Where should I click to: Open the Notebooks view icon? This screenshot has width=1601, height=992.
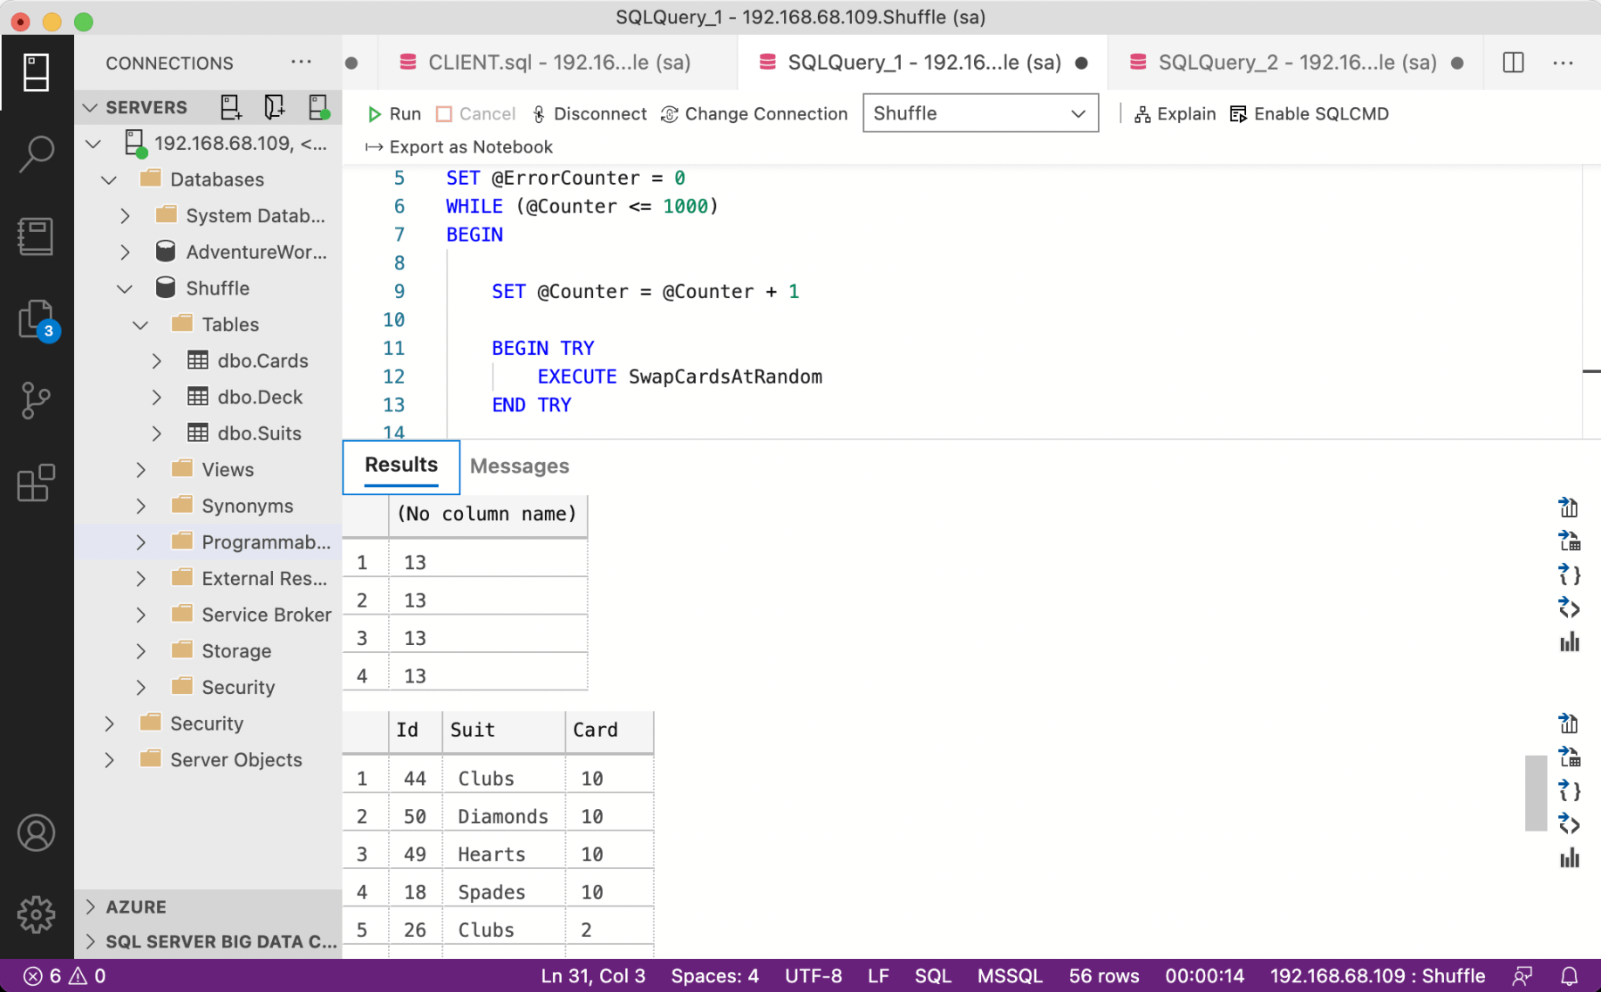click(36, 236)
